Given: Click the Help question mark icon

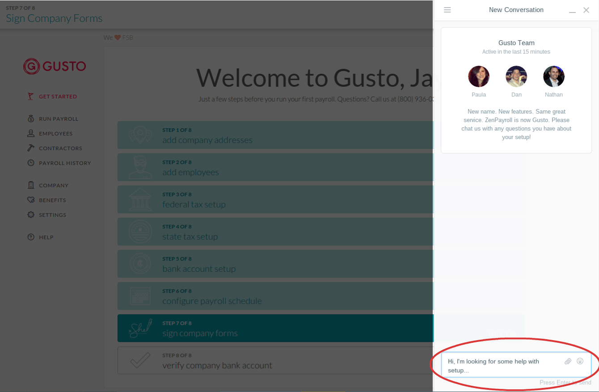Looking at the screenshot, I should point(30,237).
